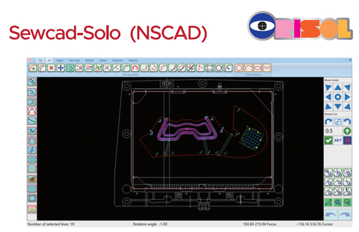This screenshot has width=359, height=232.
Task: Click the white arch with red endpoints sidebar tool
Action: [x=32, y=111]
